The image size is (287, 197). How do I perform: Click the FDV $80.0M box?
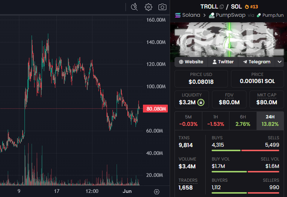click(x=229, y=99)
